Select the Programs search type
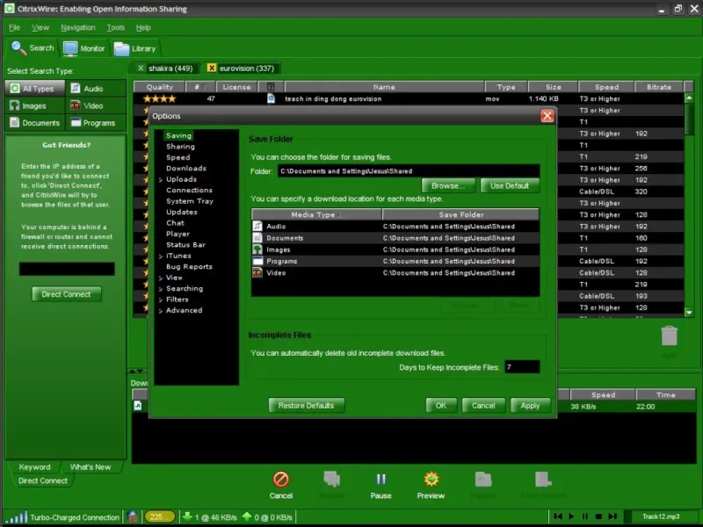The image size is (703, 527). pyautogui.click(x=96, y=123)
